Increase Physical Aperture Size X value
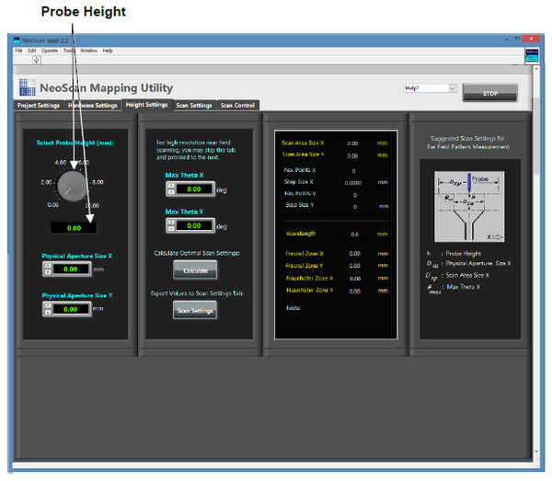This screenshot has height=481, width=552. pos(48,266)
